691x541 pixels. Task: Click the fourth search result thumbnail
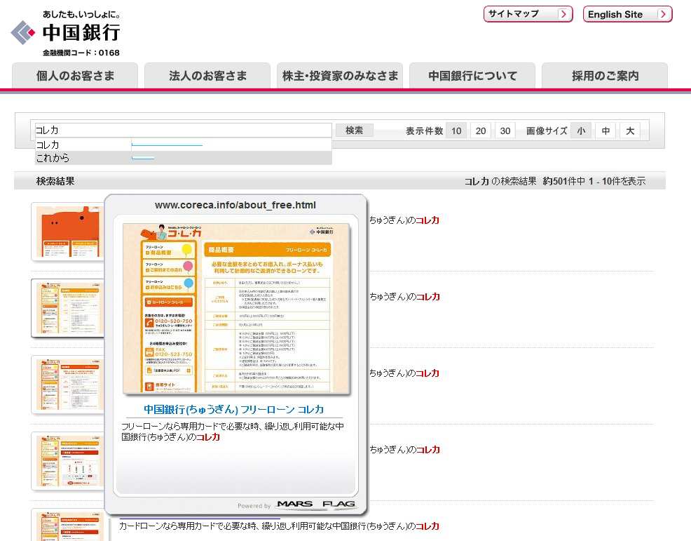click(68, 461)
